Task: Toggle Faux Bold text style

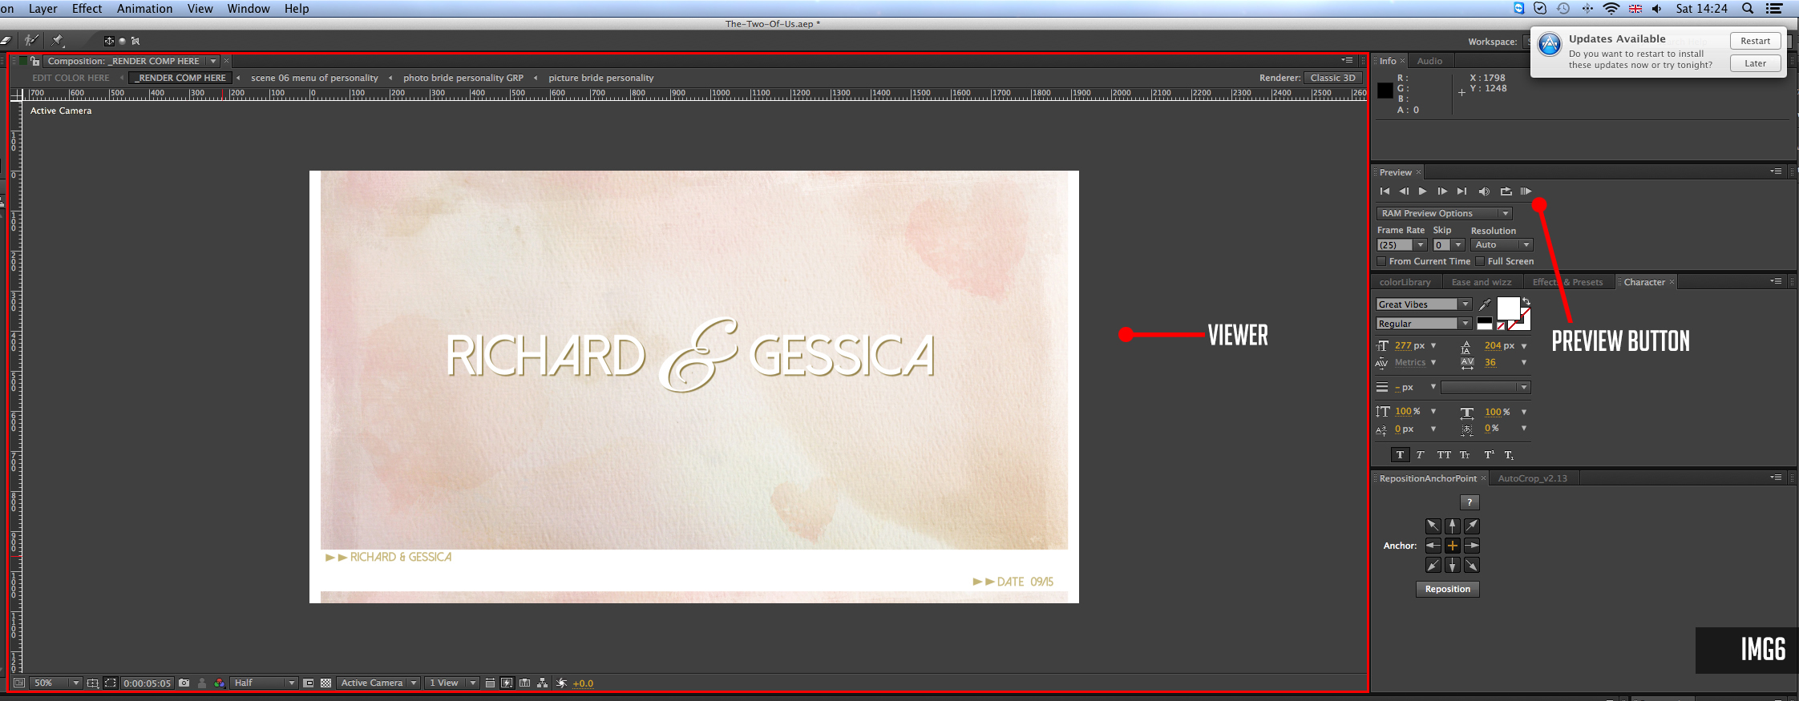Action: click(1400, 454)
